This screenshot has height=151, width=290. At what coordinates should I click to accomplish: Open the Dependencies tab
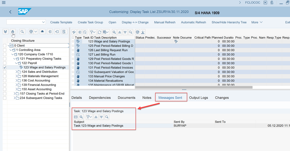pyautogui.click(x=100, y=98)
